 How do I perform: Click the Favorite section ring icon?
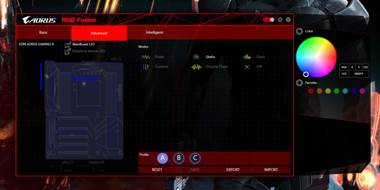click(299, 83)
